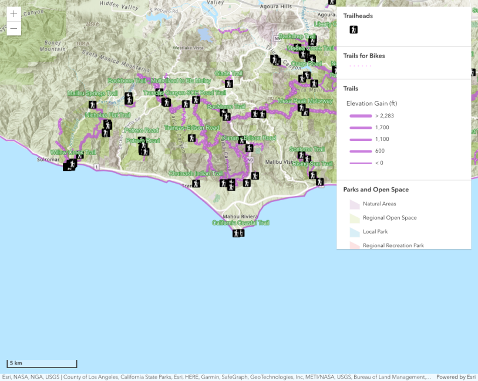
Task: Click the hiker symbol in the Trailheads legend
Action: pyautogui.click(x=354, y=29)
